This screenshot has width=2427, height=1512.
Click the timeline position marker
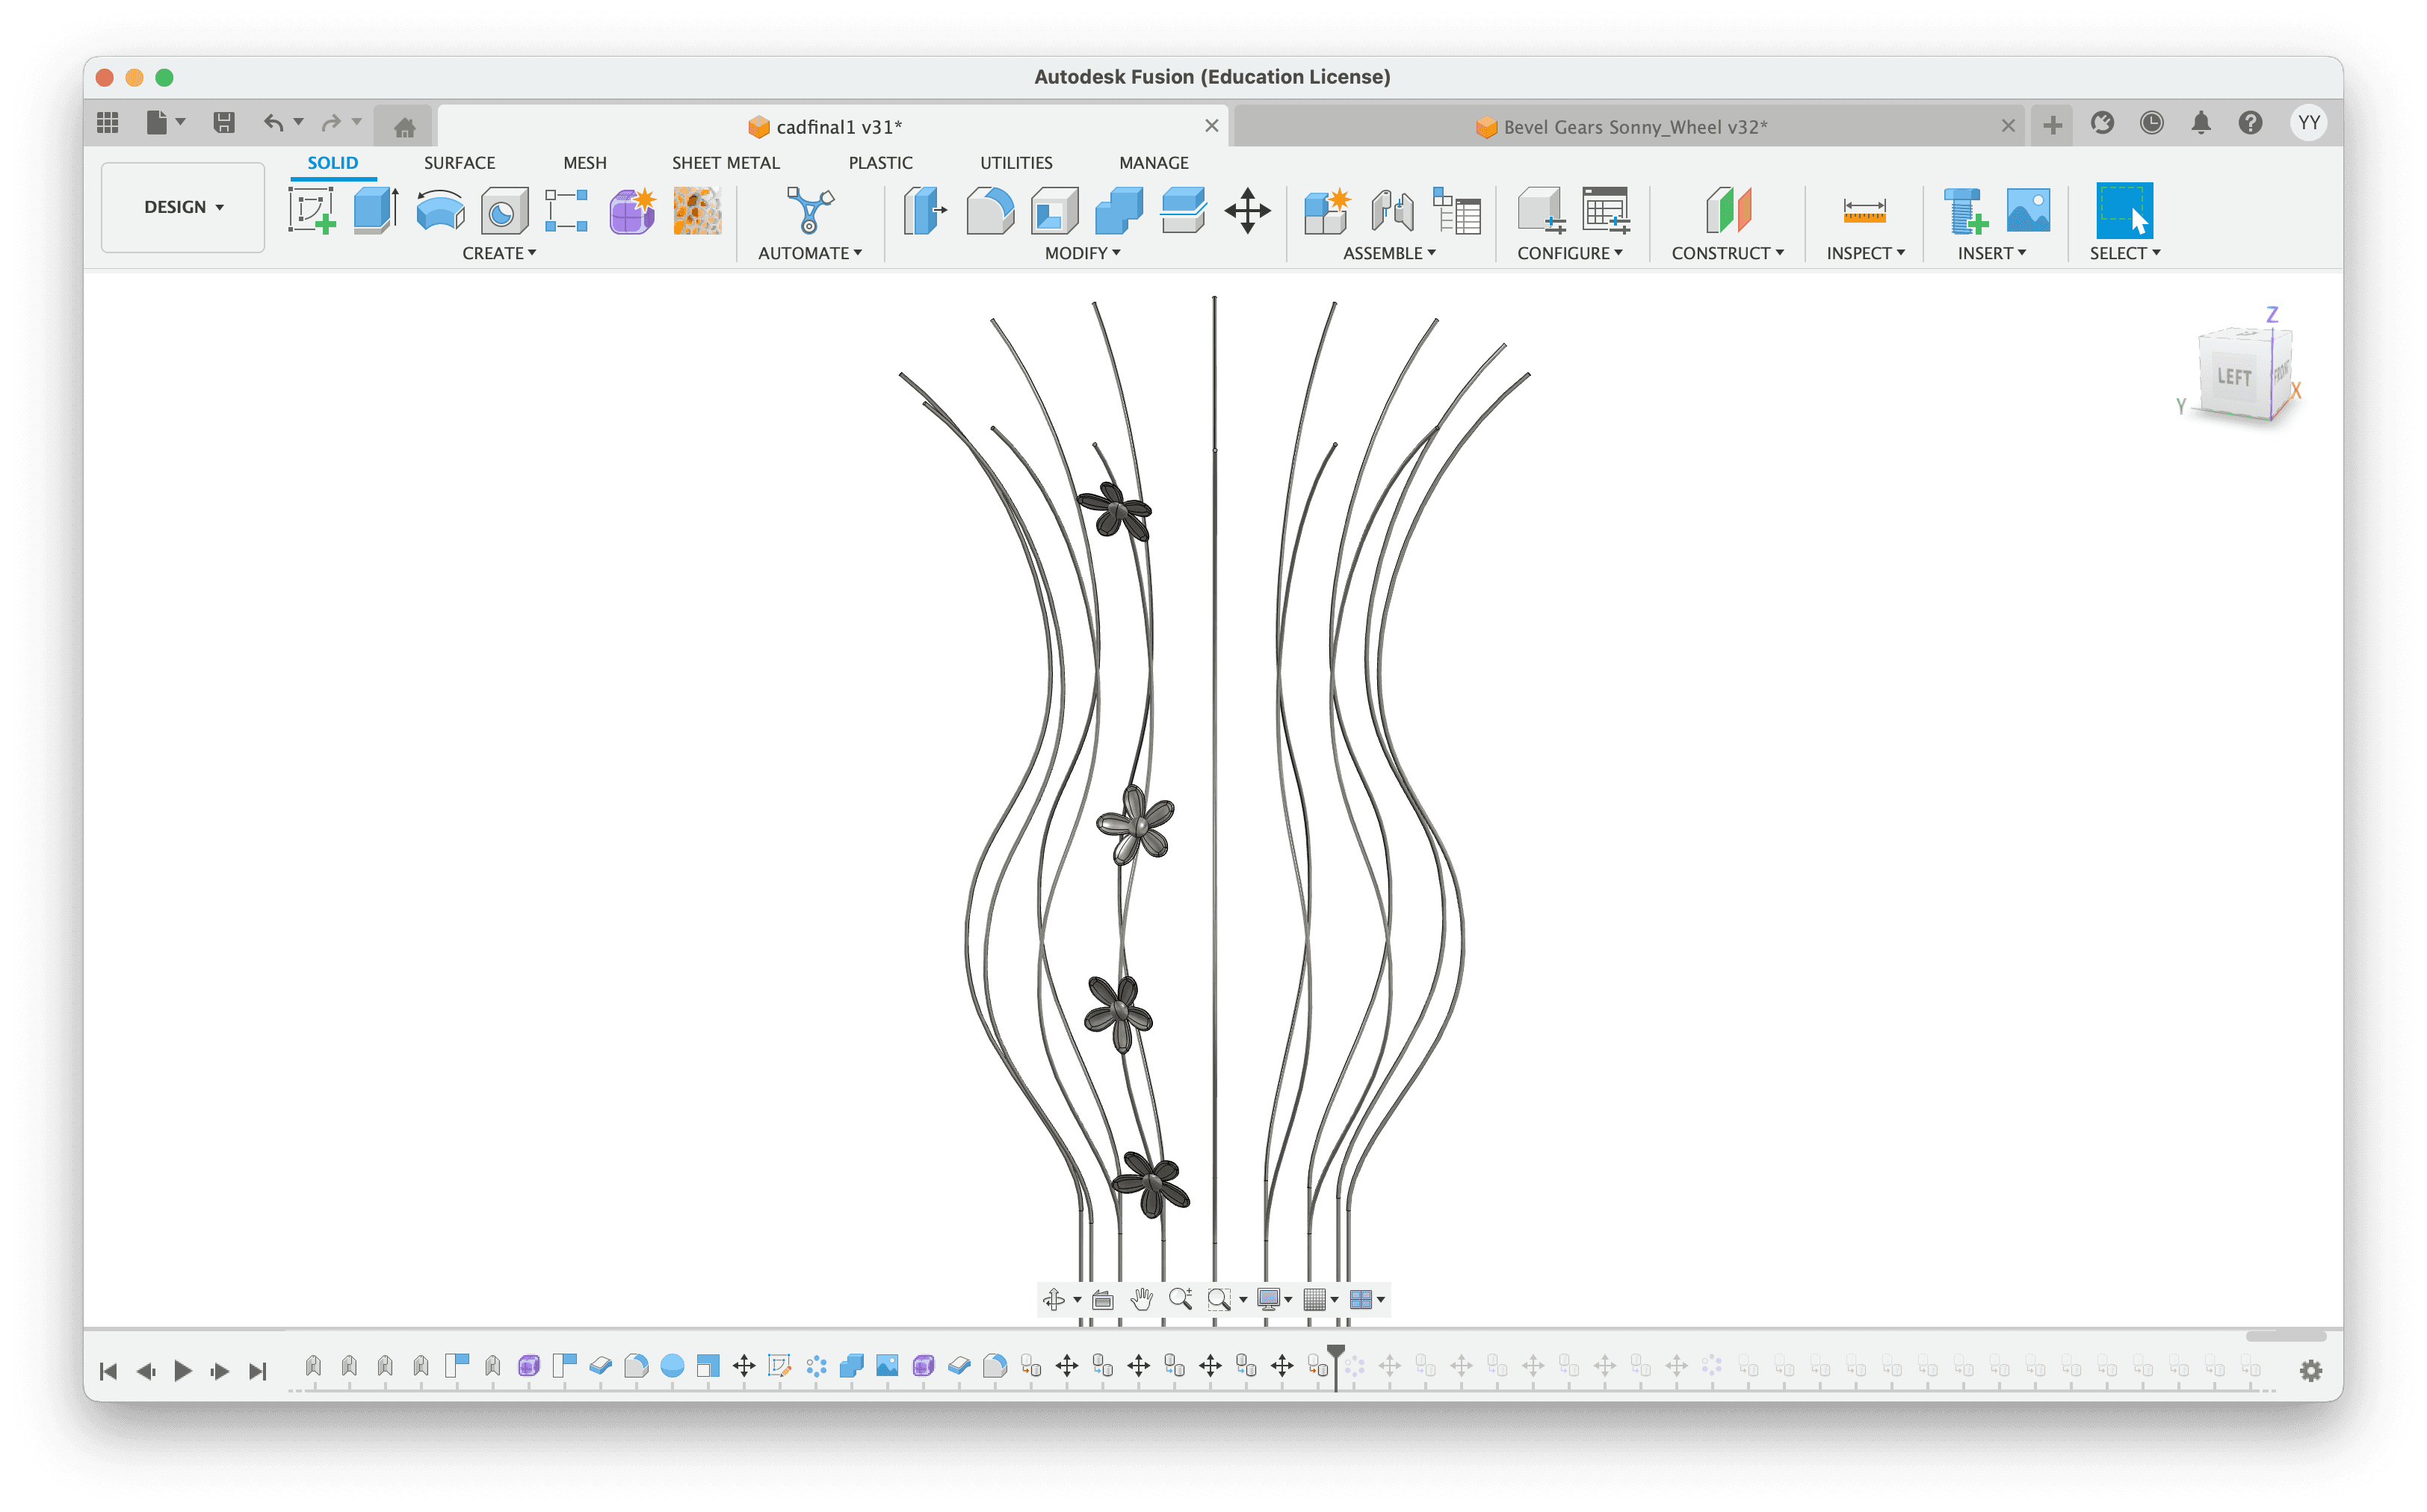(1336, 1353)
